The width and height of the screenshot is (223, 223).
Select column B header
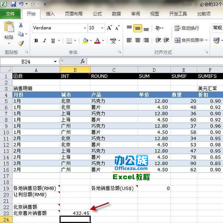tap(75, 70)
